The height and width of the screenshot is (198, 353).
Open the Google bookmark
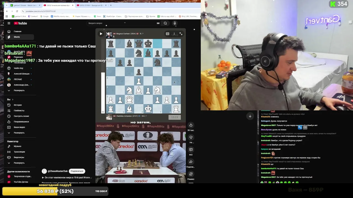(44, 16)
